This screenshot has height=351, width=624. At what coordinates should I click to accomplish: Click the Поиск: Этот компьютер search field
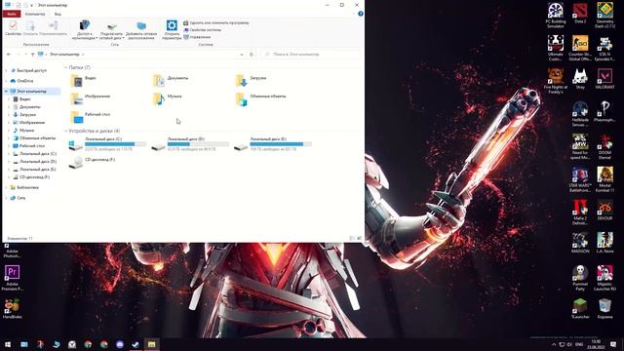(310, 55)
